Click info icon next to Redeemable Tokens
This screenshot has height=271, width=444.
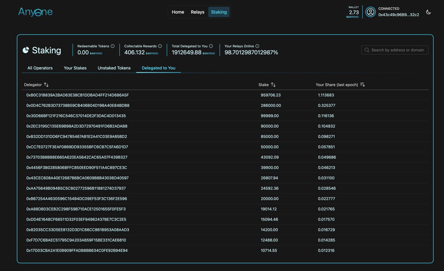[112, 46]
